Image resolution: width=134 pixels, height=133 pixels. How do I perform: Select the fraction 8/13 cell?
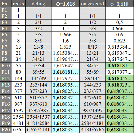(x=92, y=47)
